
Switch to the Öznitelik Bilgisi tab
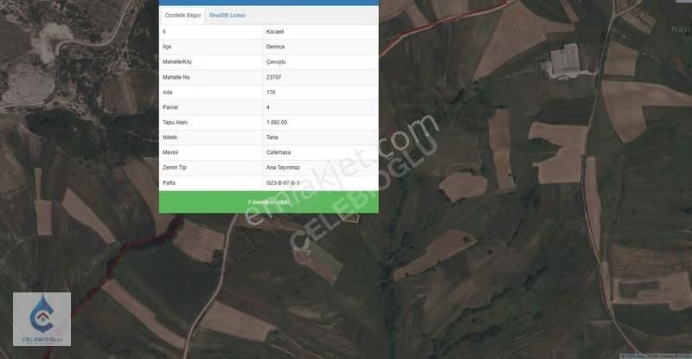pos(183,16)
